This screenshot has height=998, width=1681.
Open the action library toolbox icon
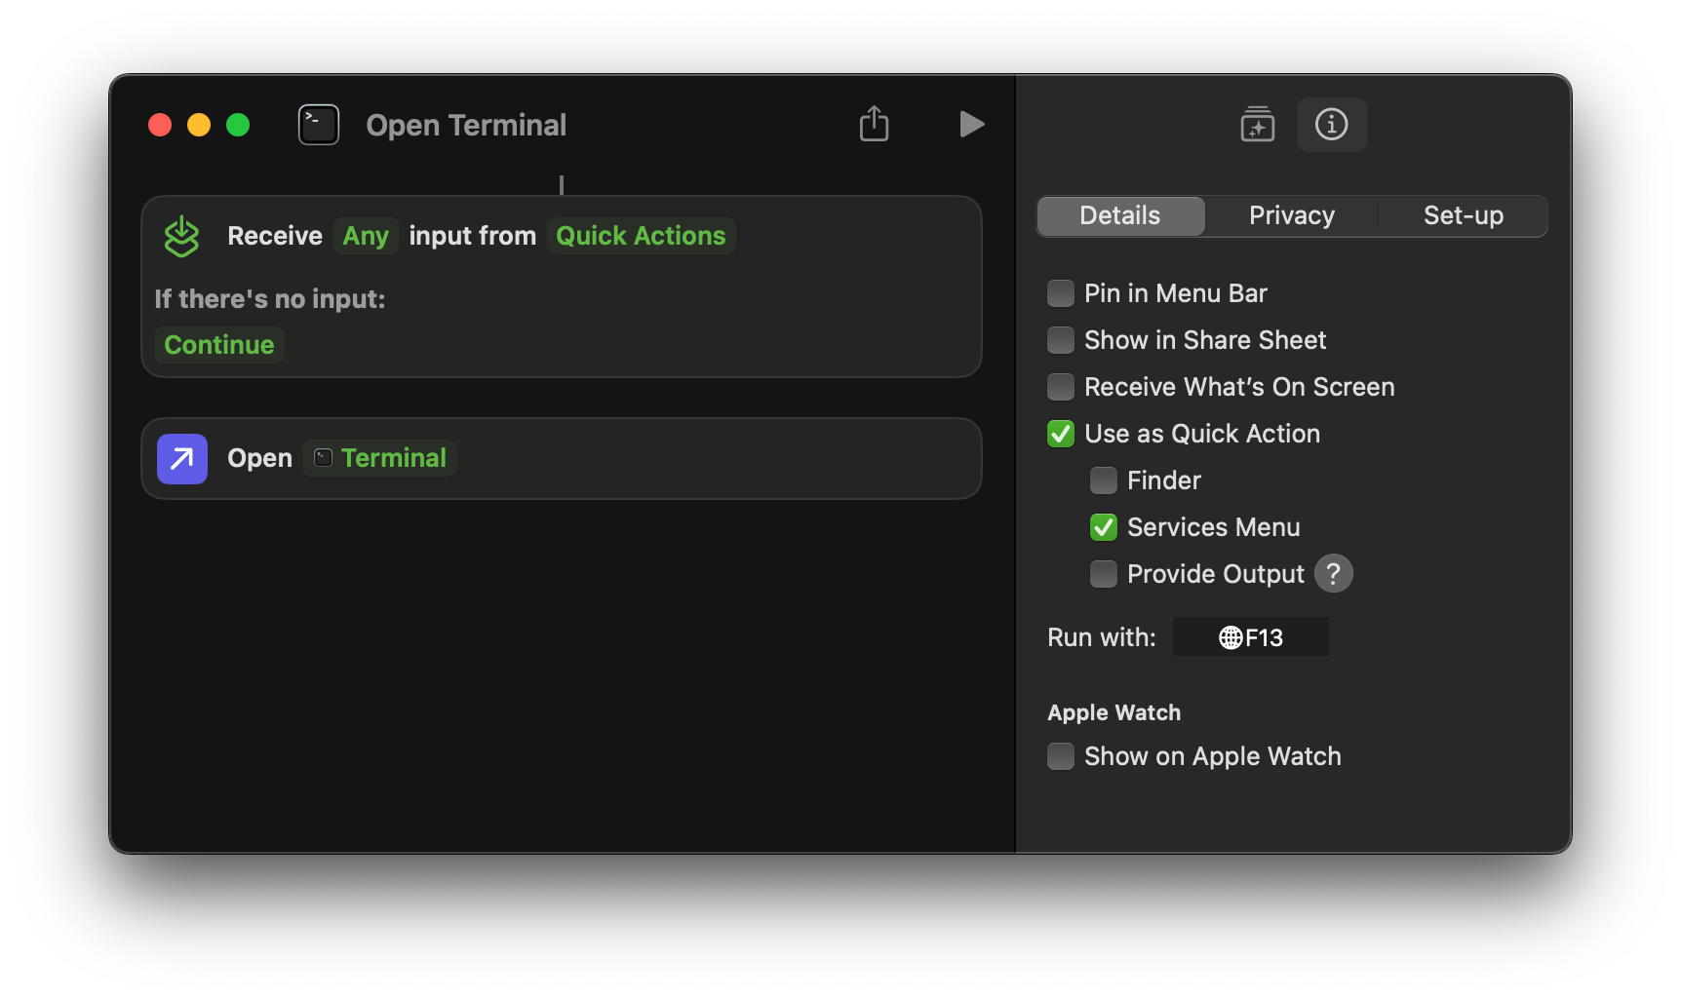(1257, 124)
